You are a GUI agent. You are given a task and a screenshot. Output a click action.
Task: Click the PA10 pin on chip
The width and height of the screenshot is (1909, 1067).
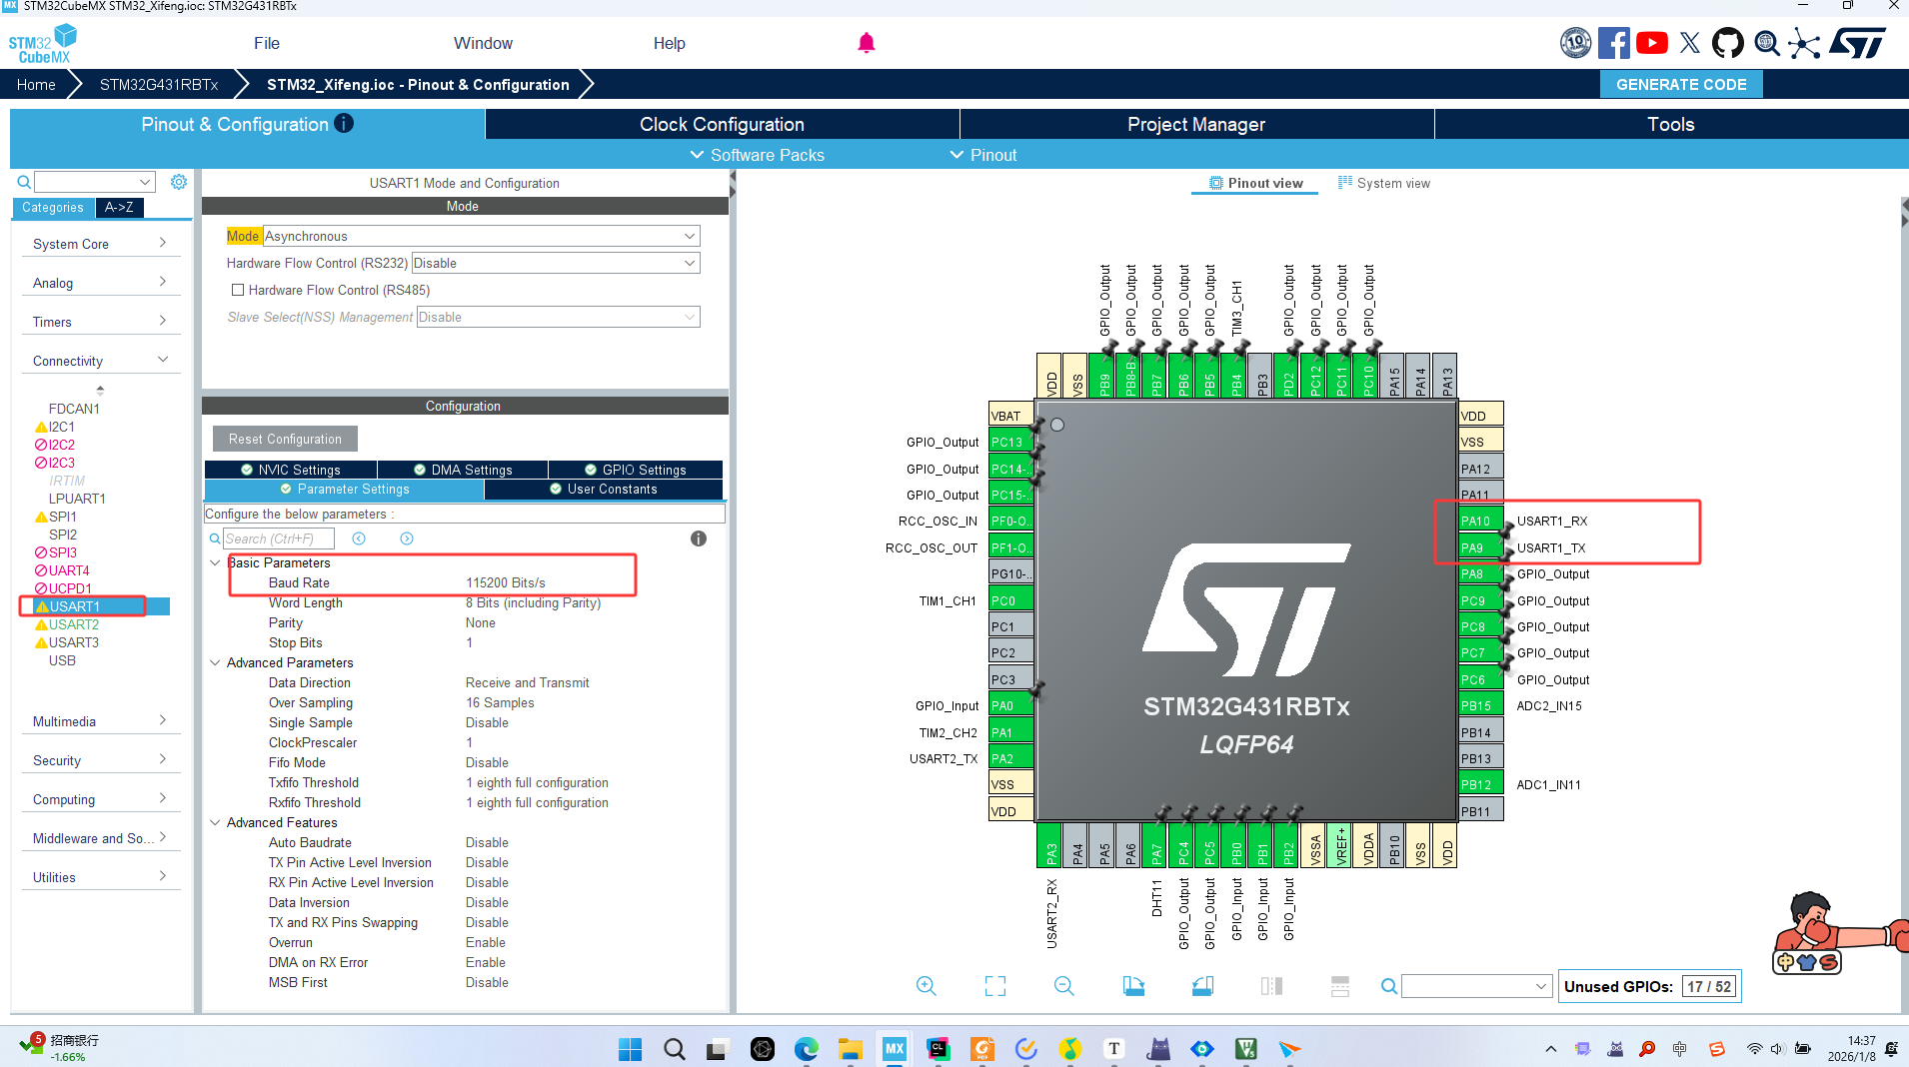point(1480,521)
